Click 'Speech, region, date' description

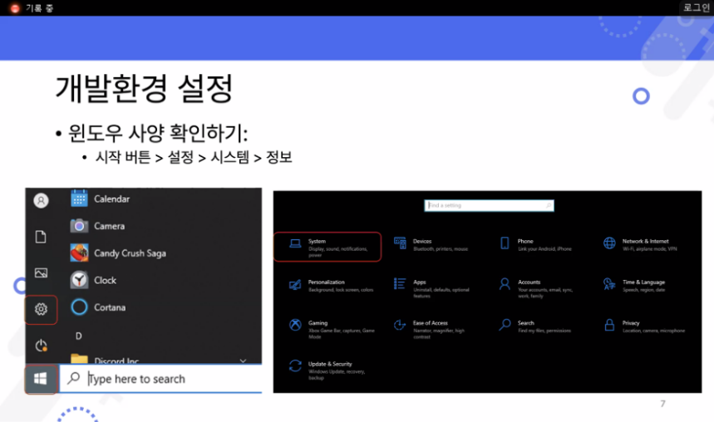tap(644, 290)
